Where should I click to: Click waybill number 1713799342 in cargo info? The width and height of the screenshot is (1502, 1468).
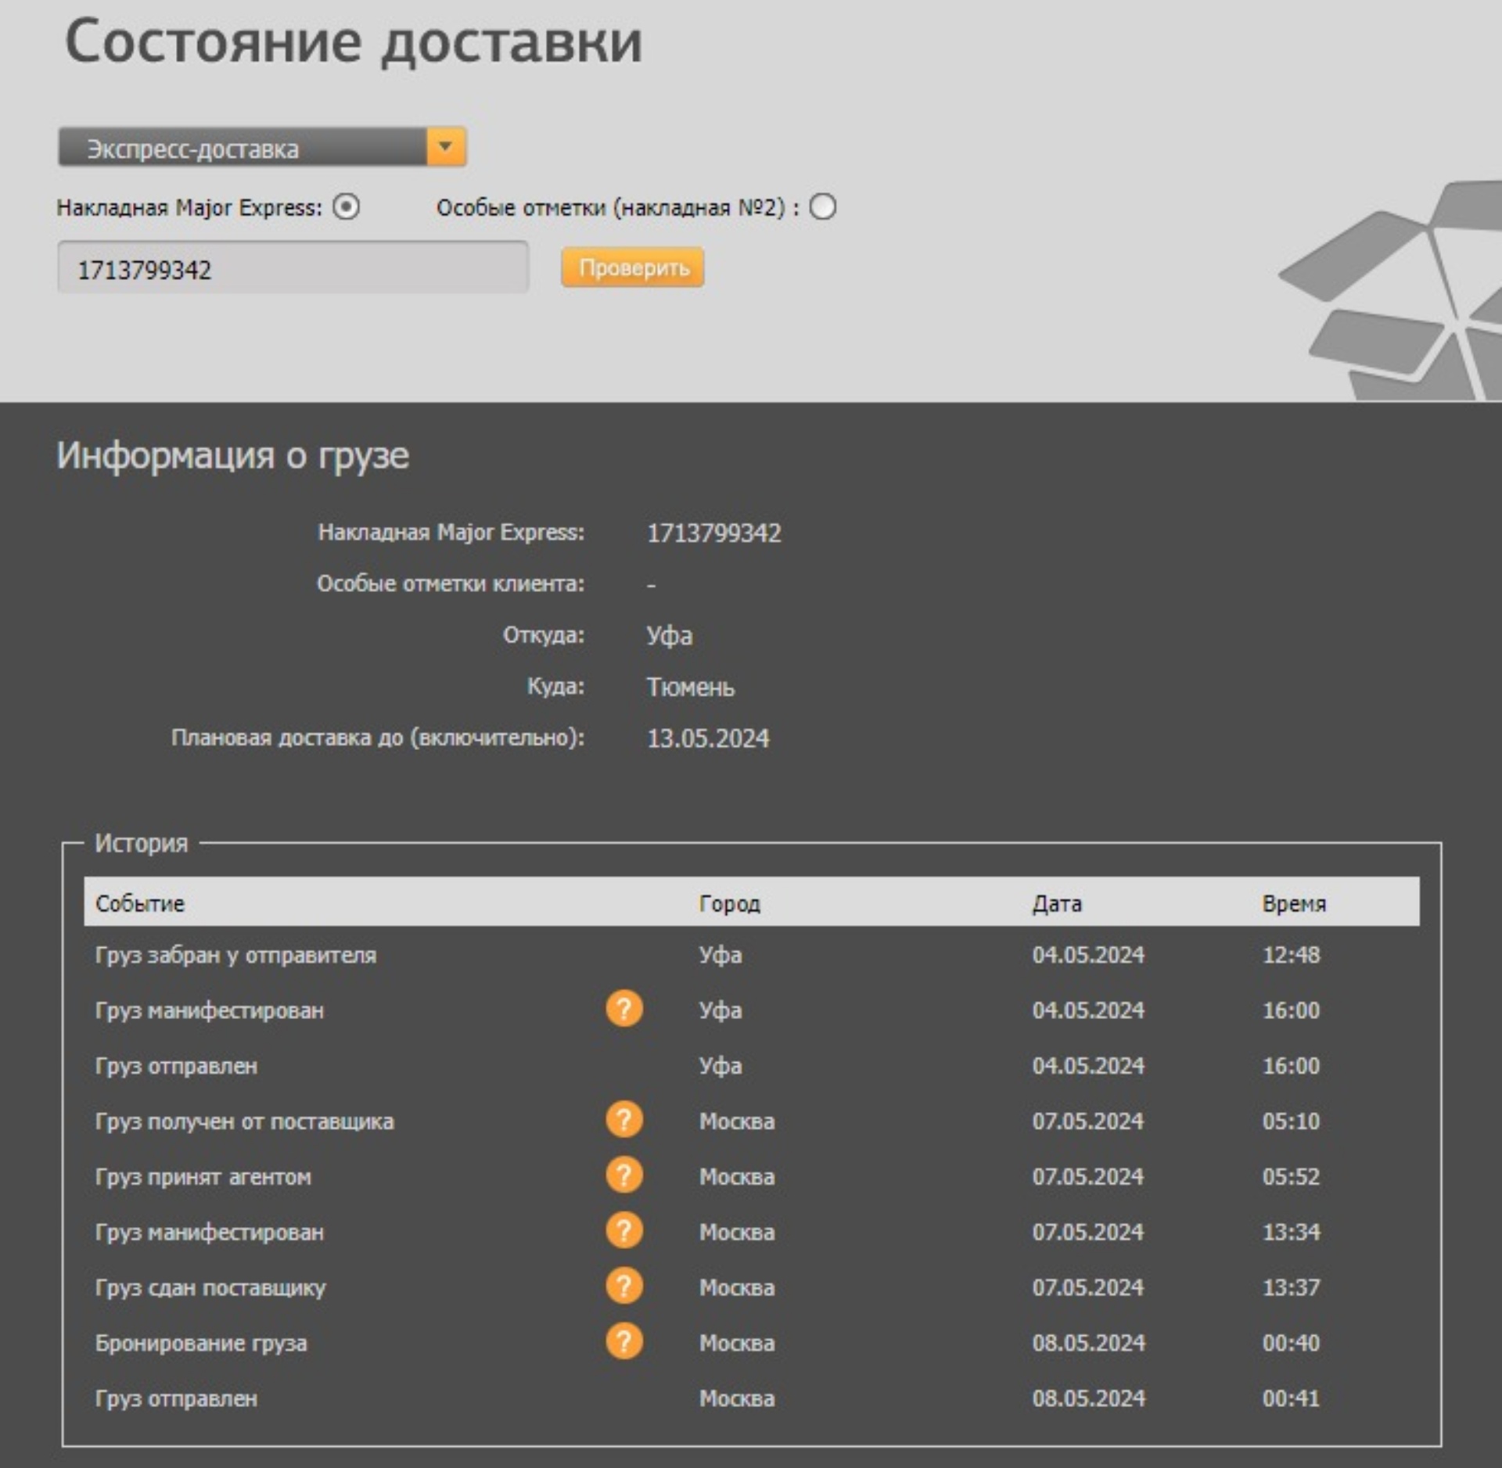[x=713, y=533]
